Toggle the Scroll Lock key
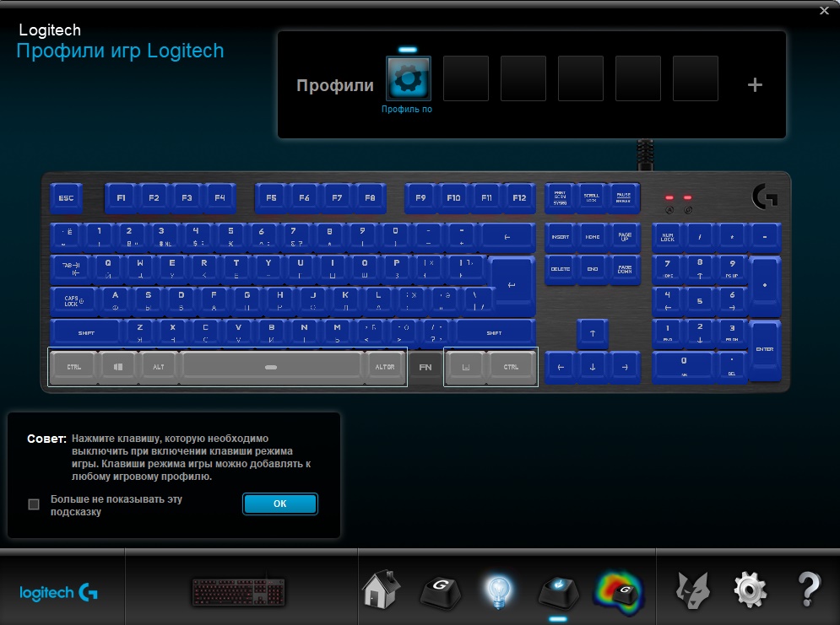The height and width of the screenshot is (625, 840). (x=592, y=198)
